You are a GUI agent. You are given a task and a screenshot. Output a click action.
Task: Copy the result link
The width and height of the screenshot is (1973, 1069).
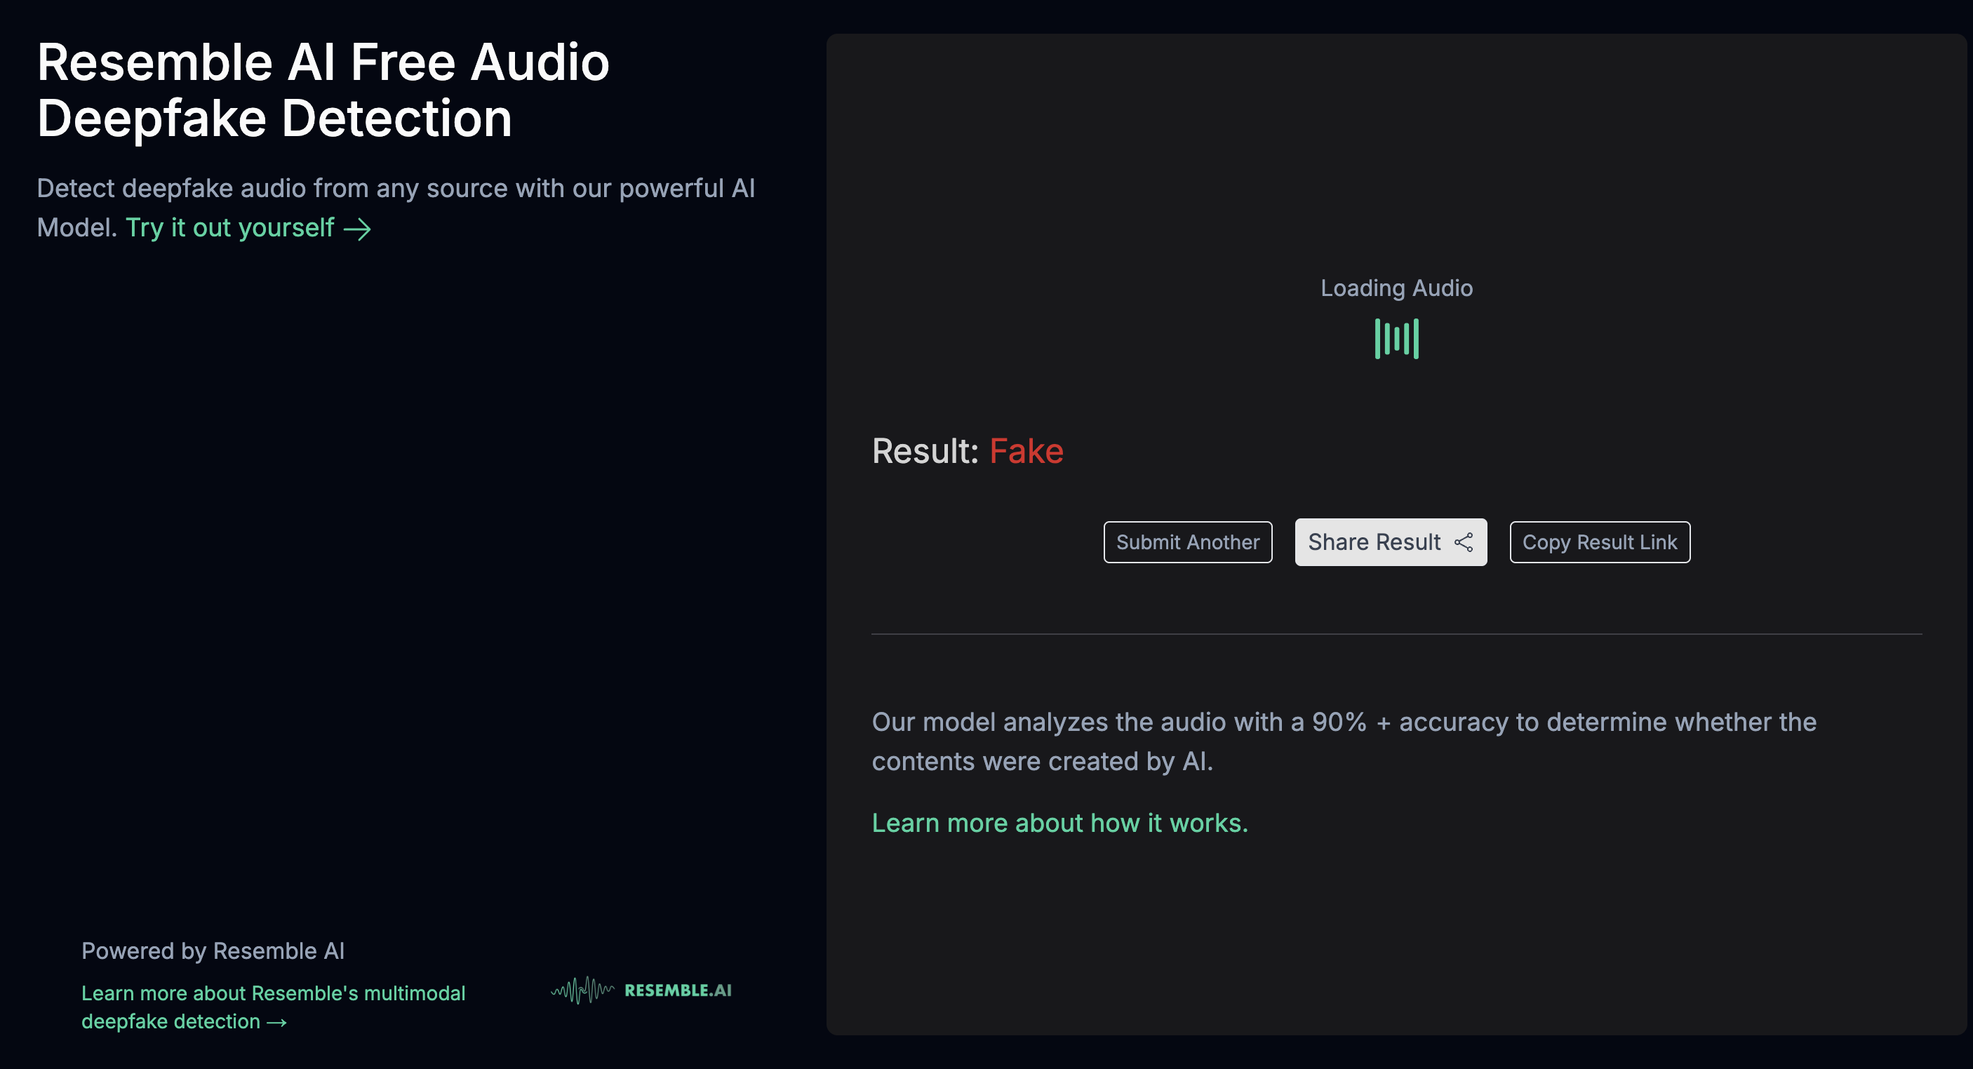pyautogui.click(x=1599, y=542)
